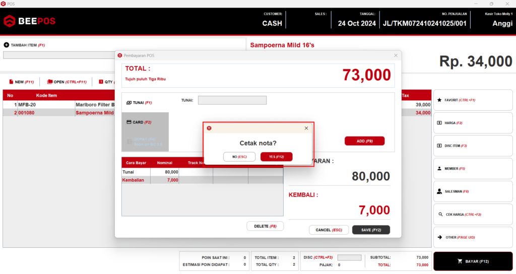Click the HARGA (F2) button

click(x=473, y=123)
